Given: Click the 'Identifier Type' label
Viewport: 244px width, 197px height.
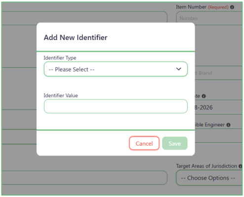Looking at the screenshot, I should click(60, 58).
